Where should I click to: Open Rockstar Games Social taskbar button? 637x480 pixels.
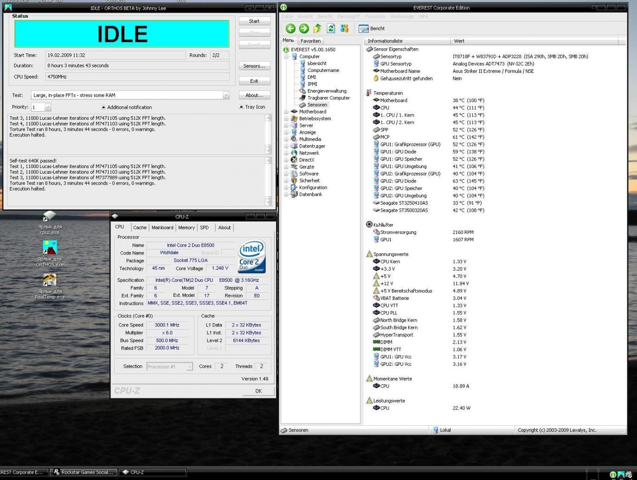[x=84, y=472]
